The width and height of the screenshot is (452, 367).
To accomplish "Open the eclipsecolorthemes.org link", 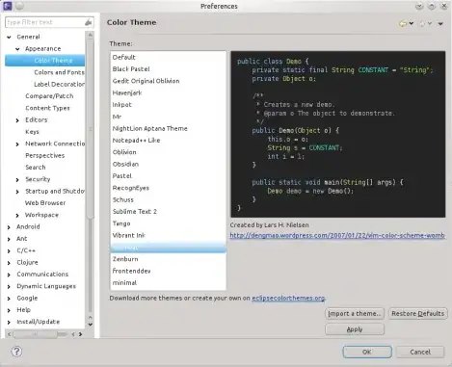I will click(288, 298).
